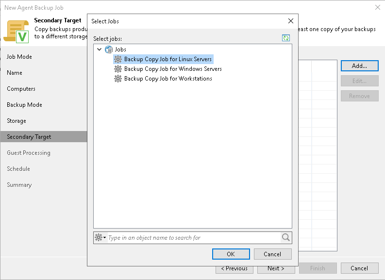Click the Jobs root node icon
385x280 pixels.
[109, 49]
